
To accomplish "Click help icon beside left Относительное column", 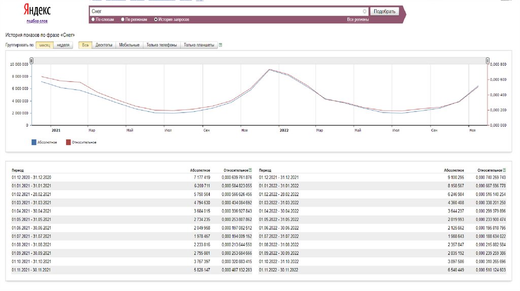I will (250, 170).
